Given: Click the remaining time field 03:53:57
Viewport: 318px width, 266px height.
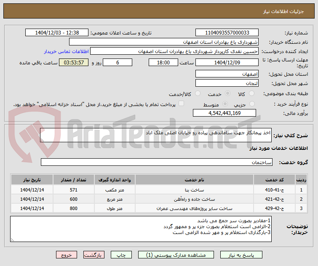Looking at the screenshot, I should tap(74, 62).
